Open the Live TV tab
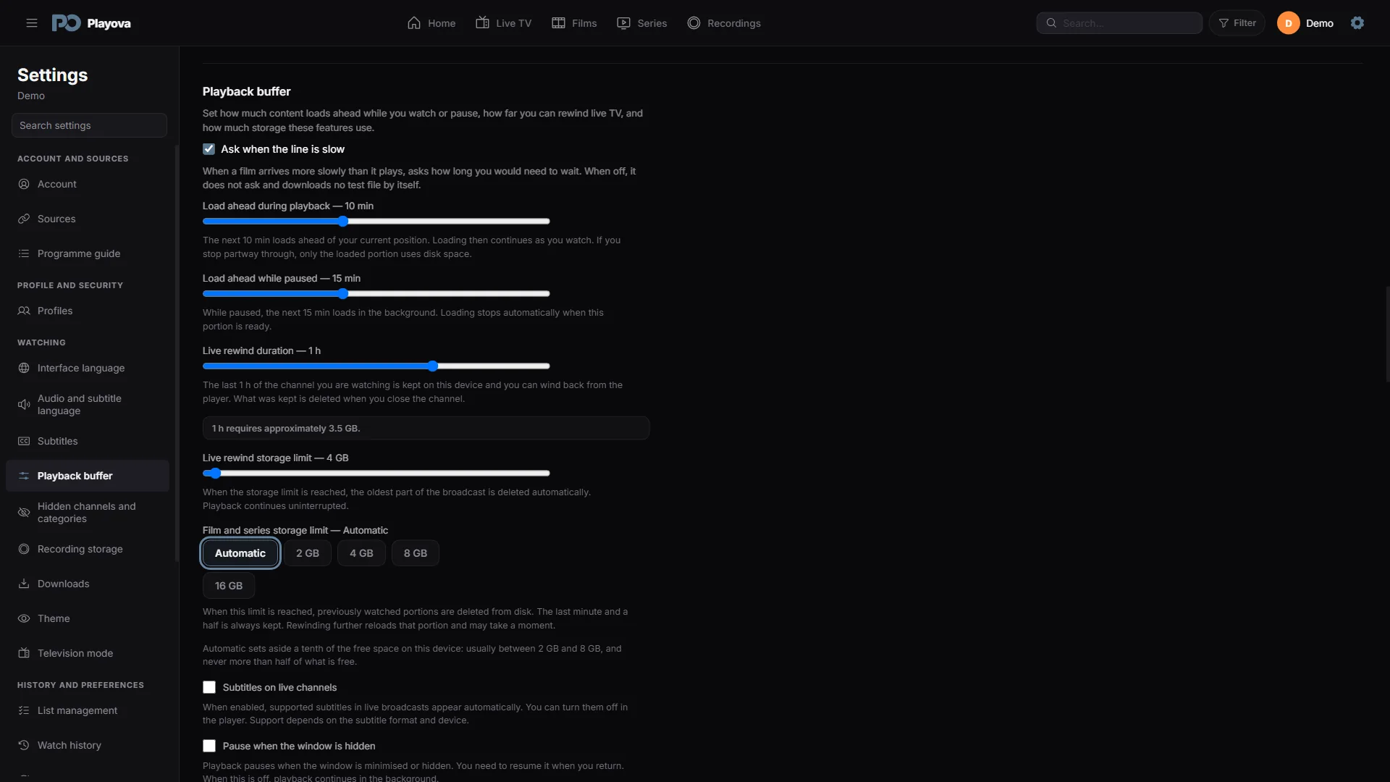 504,23
